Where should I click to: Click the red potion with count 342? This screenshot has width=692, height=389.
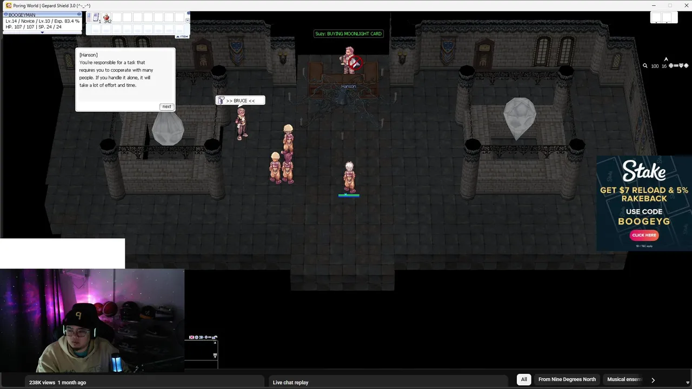coord(107,17)
